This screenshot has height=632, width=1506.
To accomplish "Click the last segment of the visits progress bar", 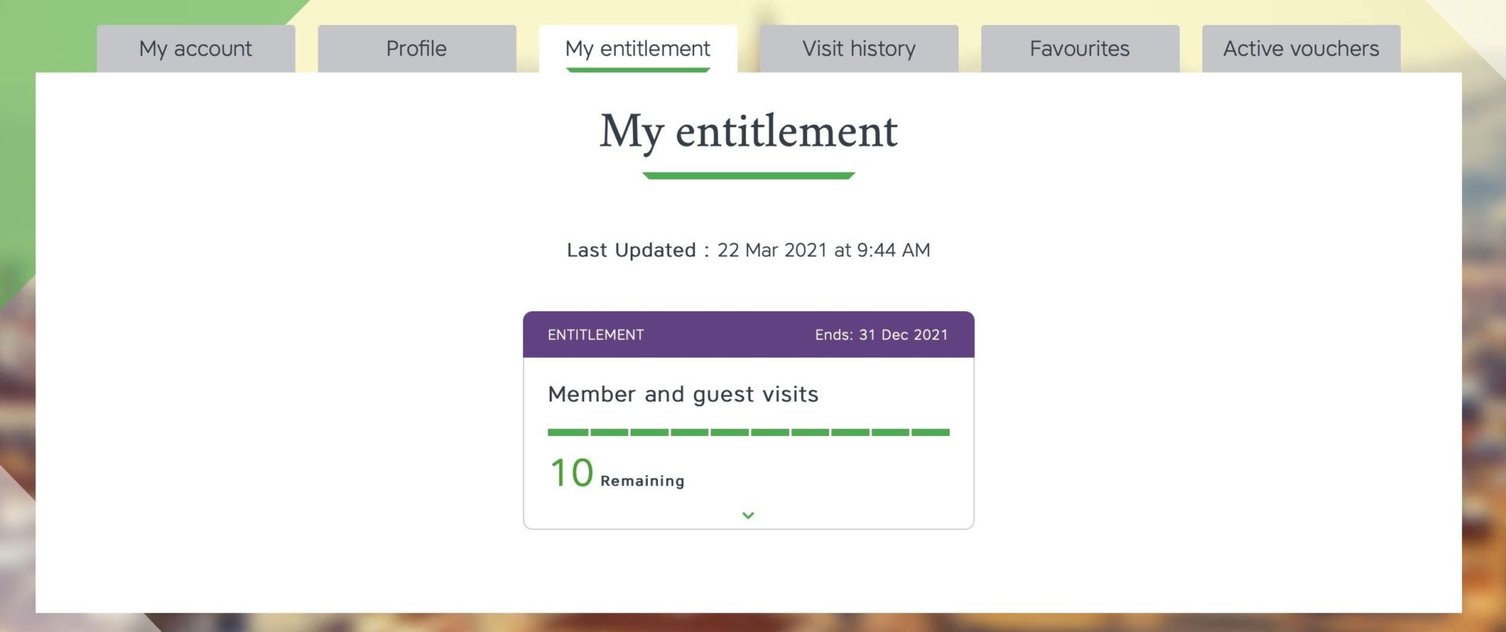I will [x=931, y=432].
